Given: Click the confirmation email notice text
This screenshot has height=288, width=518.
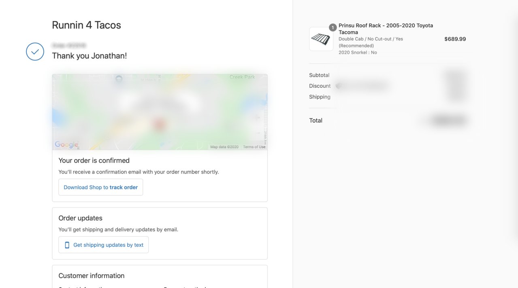Looking at the screenshot, I should (x=139, y=172).
